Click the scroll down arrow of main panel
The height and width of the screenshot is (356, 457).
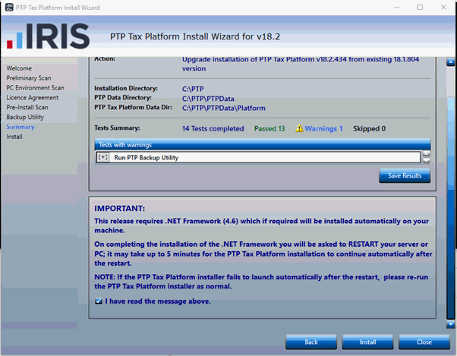[x=451, y=324]
